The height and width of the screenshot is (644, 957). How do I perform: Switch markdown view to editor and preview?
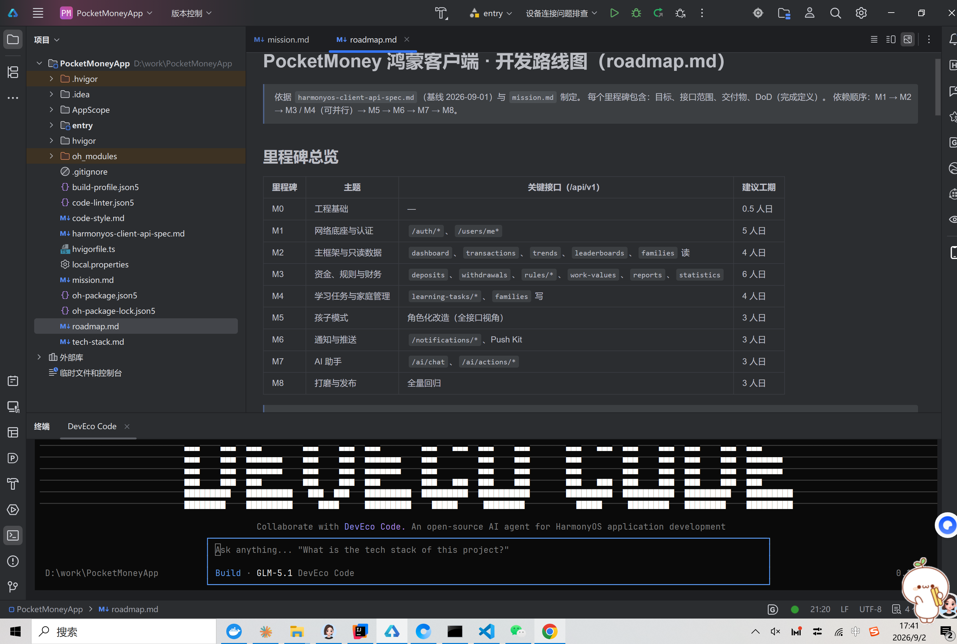tap(891, 39)
